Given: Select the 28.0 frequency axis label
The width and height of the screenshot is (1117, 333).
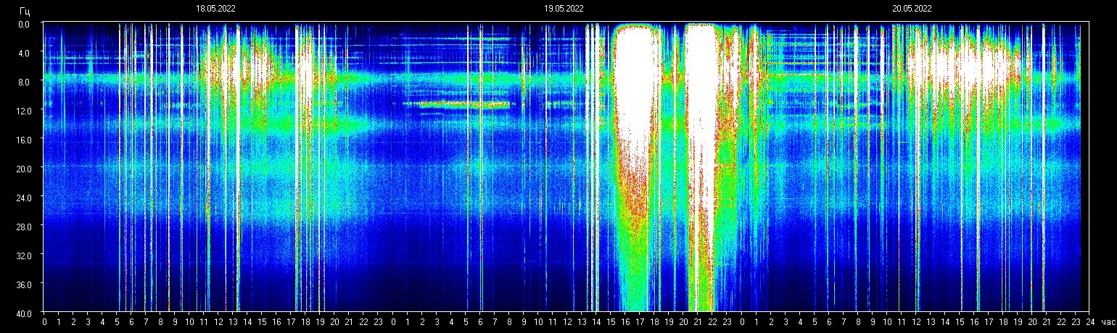Looking at the screenshot, I should click(23, 227).
